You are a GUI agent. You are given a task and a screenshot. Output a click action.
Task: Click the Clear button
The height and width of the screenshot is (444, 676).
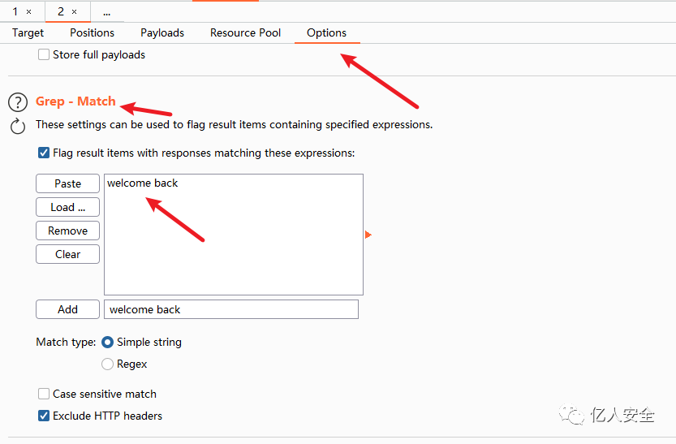[67, 254]
